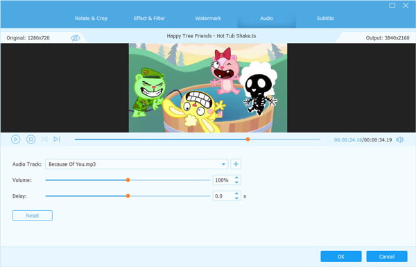Select the Subtitle tab

[x=325, y=18]
